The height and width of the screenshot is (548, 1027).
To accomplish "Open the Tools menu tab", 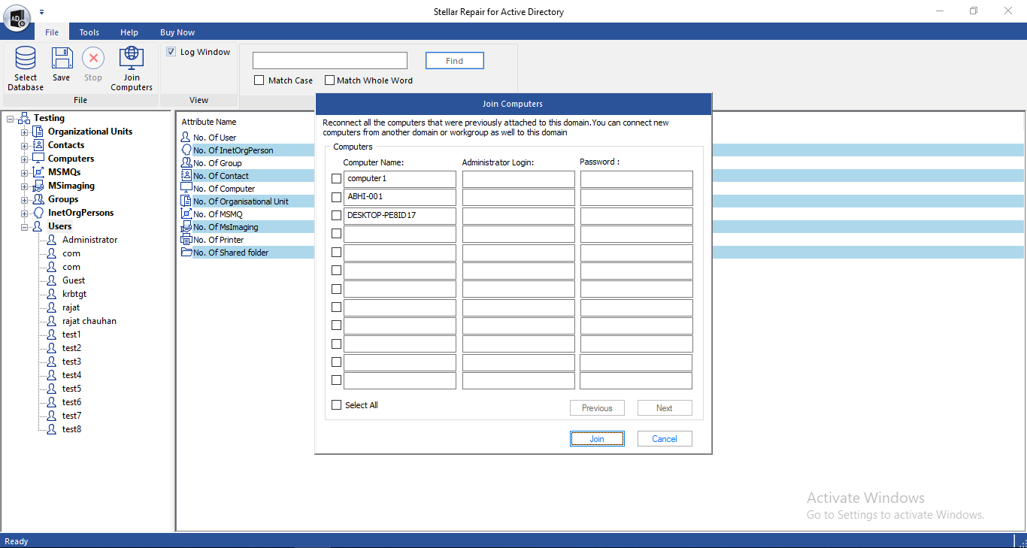I will 89,32.
